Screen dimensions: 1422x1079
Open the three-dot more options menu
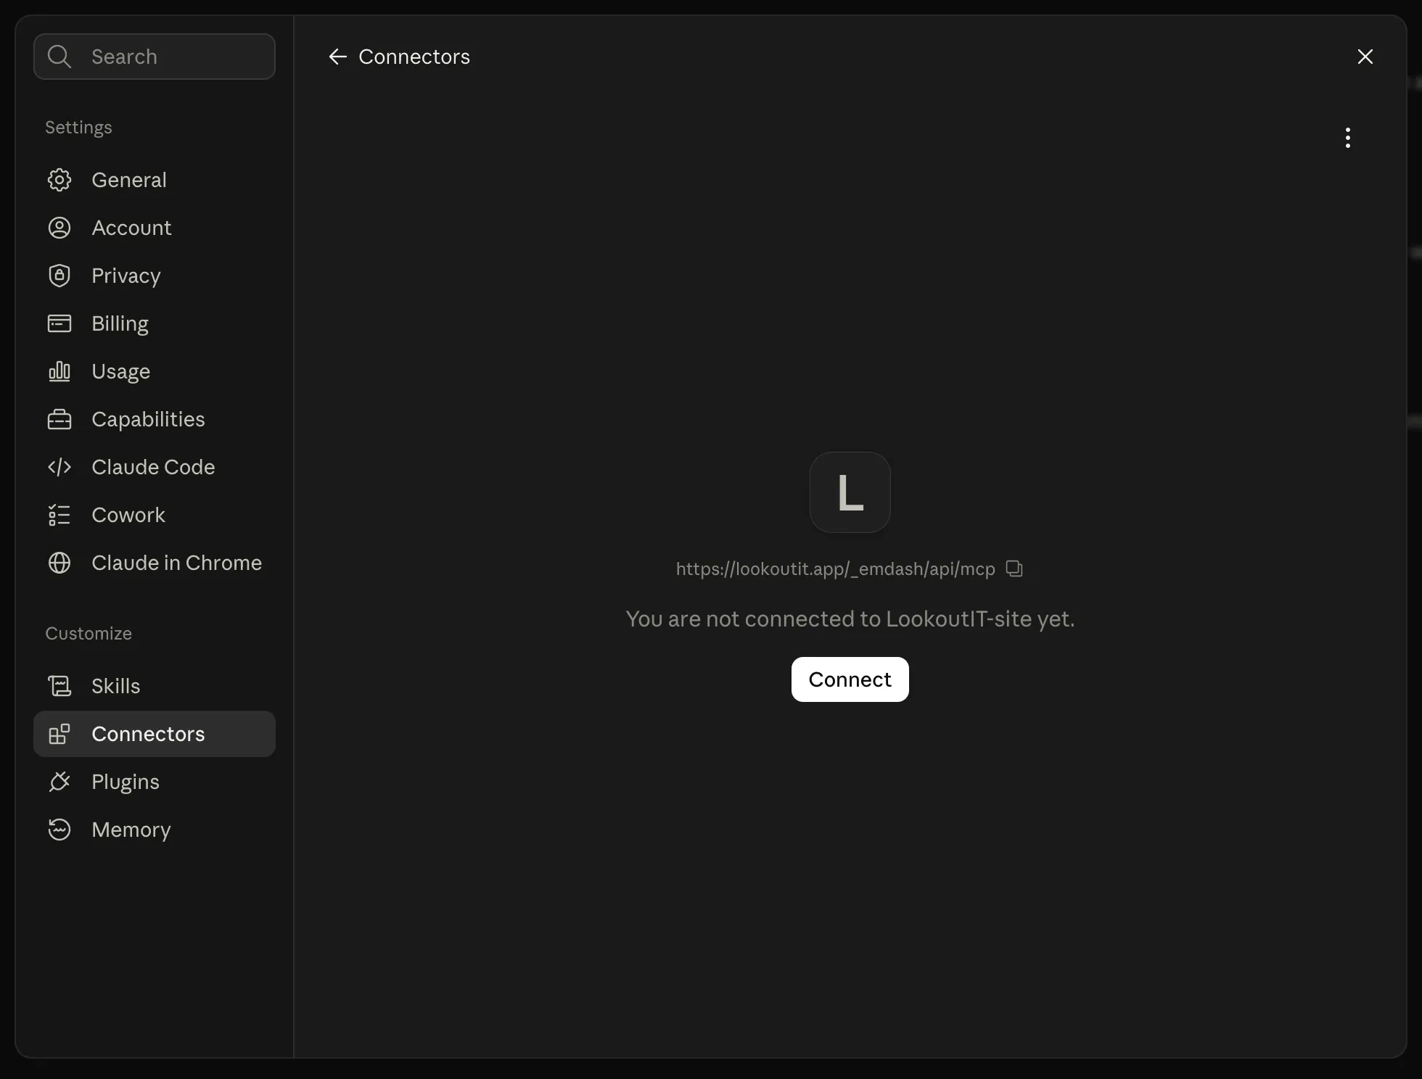tap(1348, 138)
